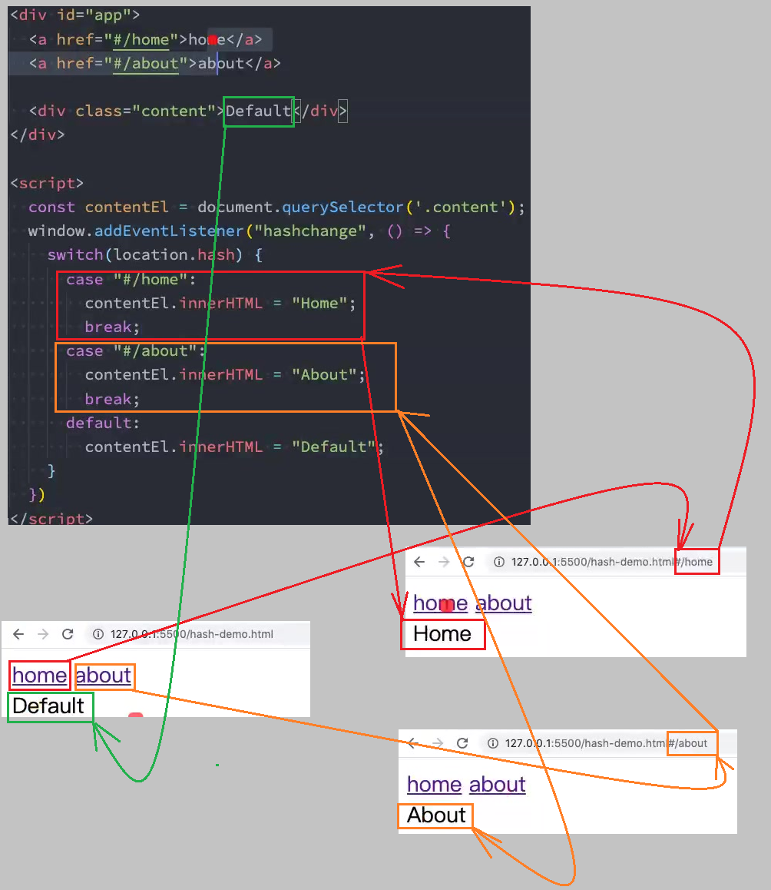Click Default inside the content div code

[258, 111]
